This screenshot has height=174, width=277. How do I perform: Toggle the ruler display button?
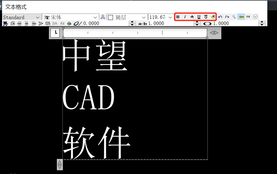coord(241,17)
